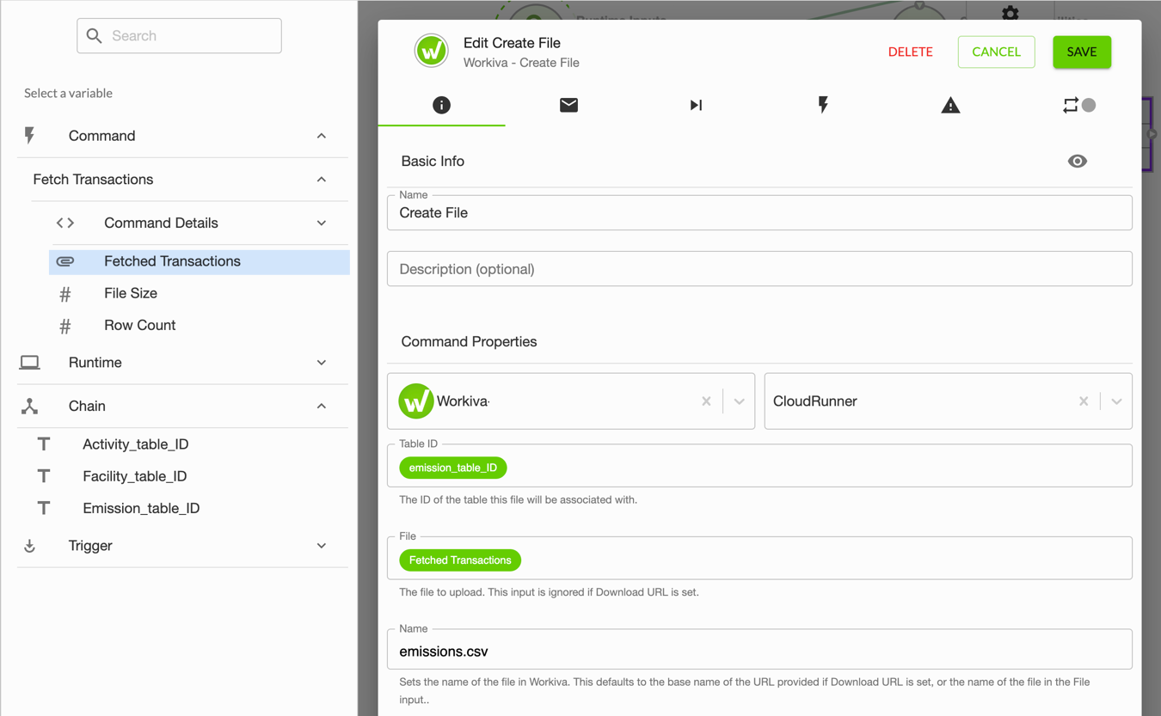Click the DELETE button

coord(911,52)
